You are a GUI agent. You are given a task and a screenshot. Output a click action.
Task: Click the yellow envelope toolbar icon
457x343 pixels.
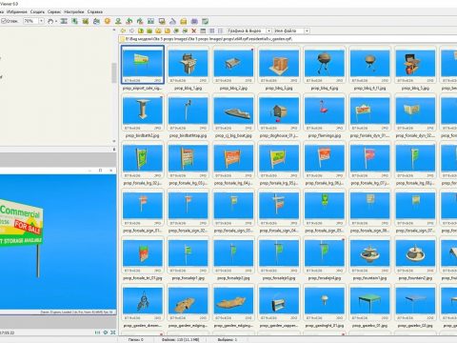pos(184,21)
